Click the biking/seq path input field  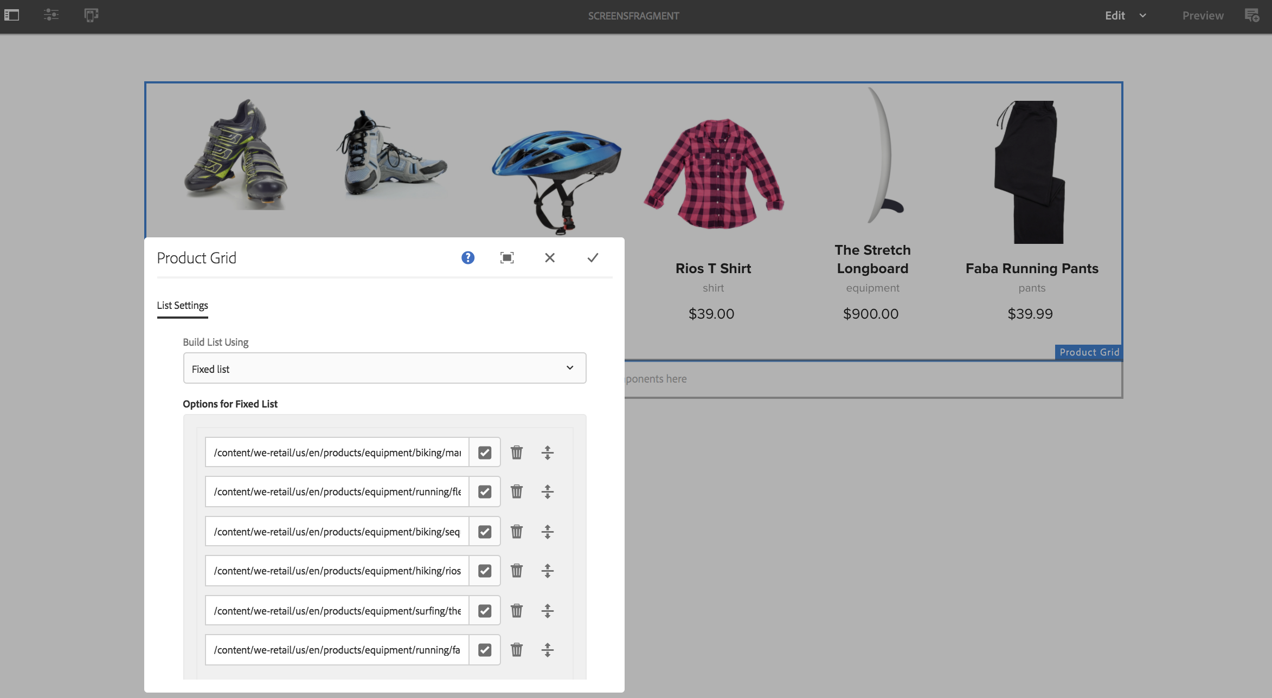pyautogui.click(x=337, y=532)
